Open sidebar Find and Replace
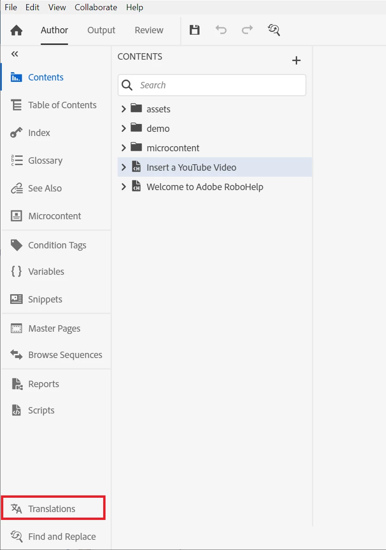The width and height of the screenshot is (386, 550). (56, 536)
